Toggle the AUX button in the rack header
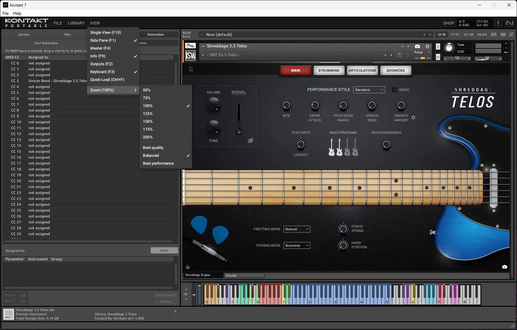Image resolution: width=517 pixels, height=330 pixels. coord(503,34)
